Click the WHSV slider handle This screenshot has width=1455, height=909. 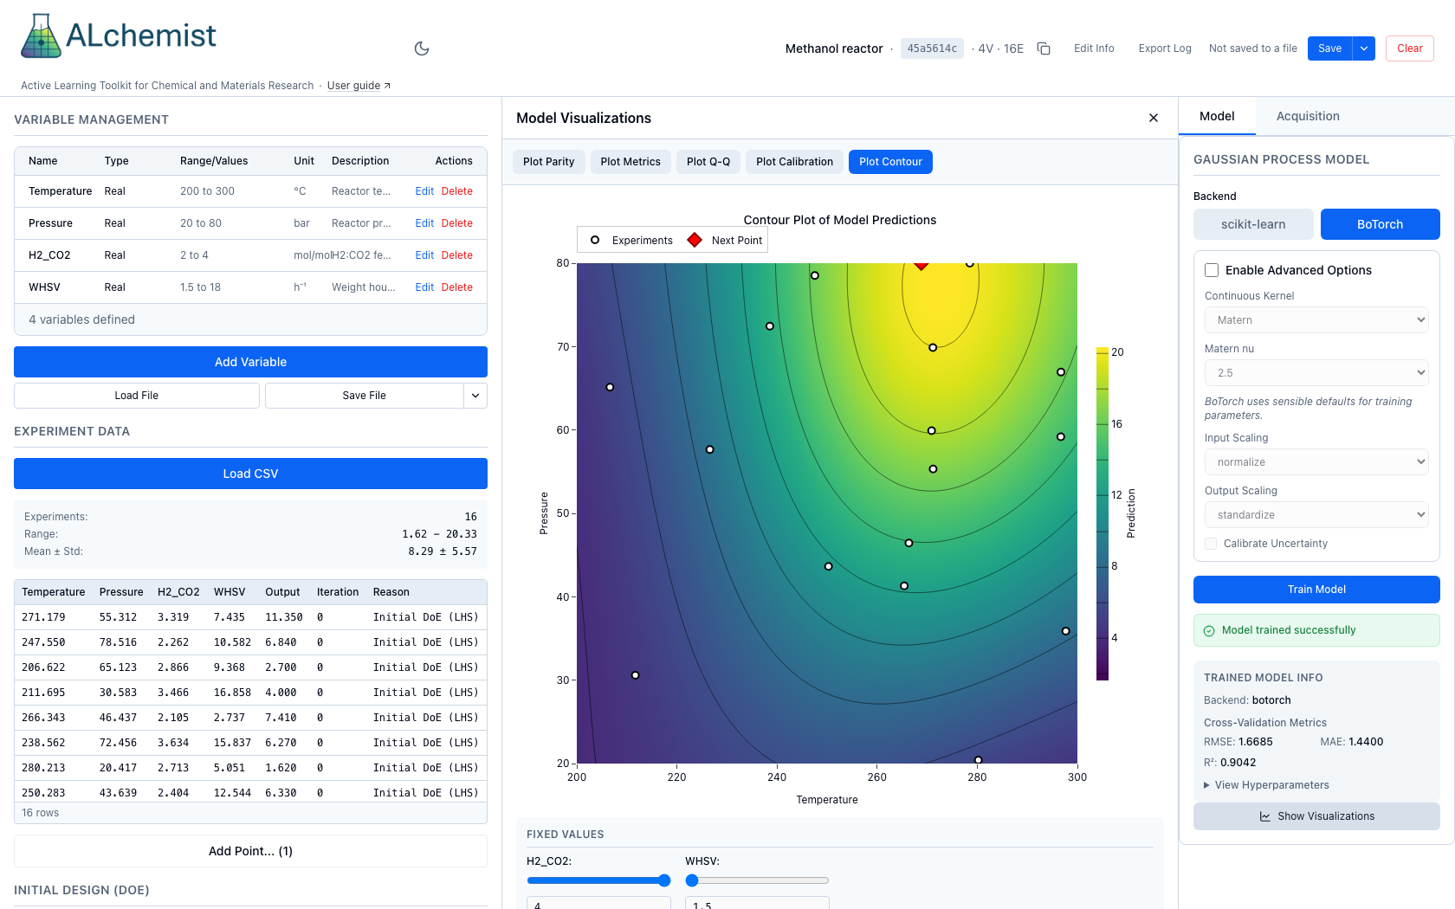tap(692, 880)
